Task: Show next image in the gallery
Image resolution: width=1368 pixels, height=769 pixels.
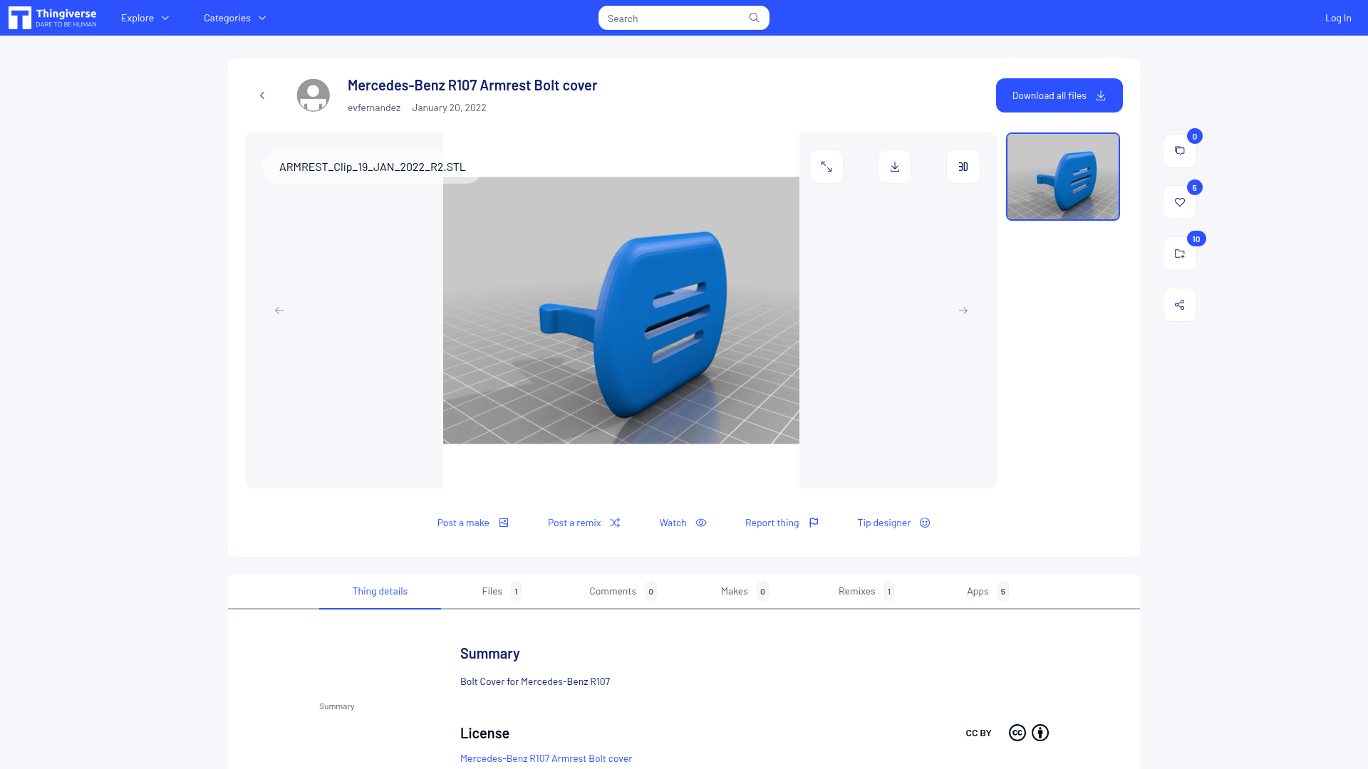Action: point(963,310)
